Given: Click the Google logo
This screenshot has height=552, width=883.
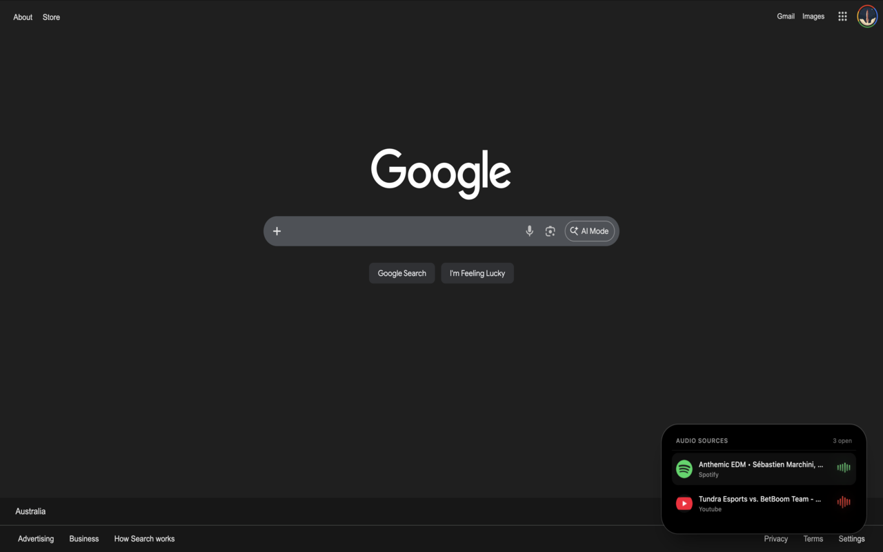Looking at the screenshot, I should tap(441, 173).
